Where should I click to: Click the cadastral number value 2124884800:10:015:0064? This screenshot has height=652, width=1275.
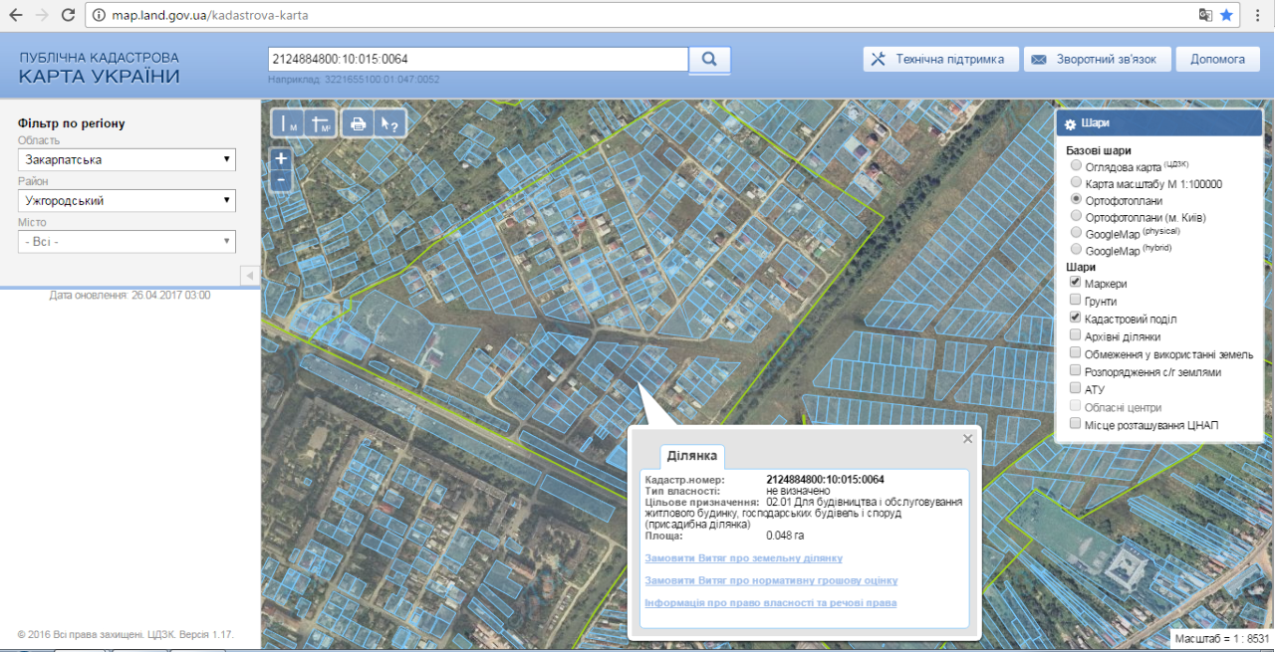[826, 480]
